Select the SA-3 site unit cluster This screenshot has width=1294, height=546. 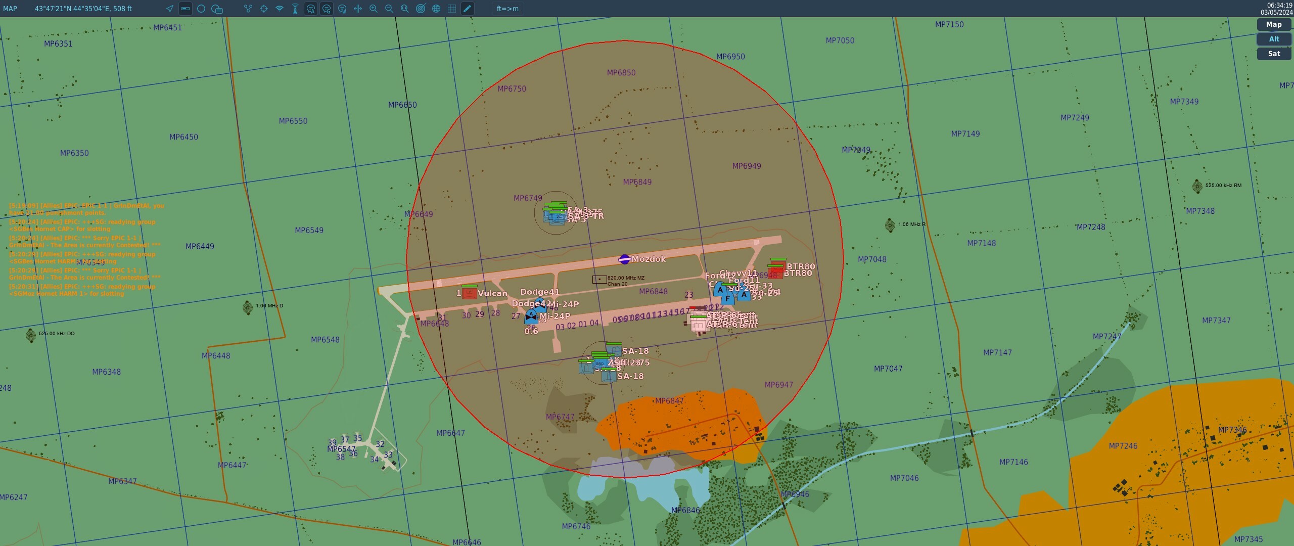(x=556, y=215)
